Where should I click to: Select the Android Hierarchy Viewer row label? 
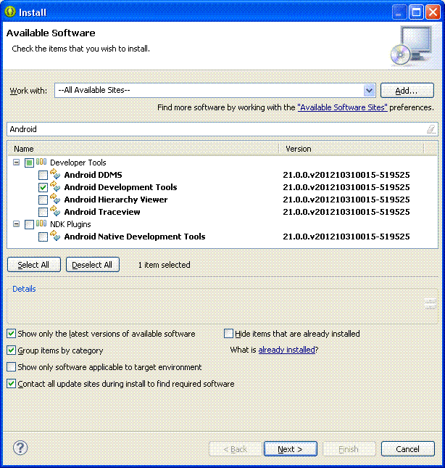(x=116, y=200)
